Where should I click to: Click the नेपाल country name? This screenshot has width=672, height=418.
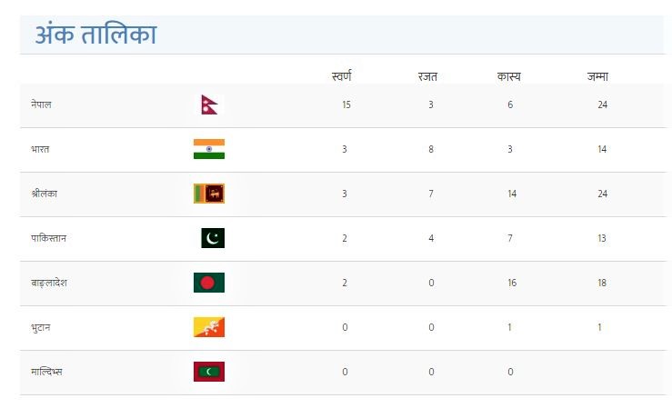[x=41, y=104]
